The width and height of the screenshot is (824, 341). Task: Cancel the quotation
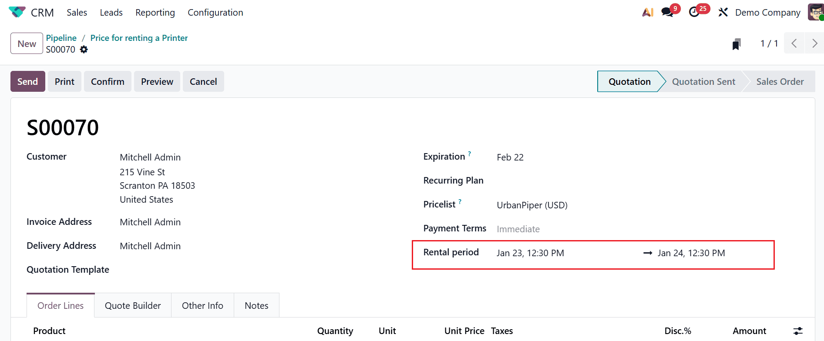click(x=203, y=81)
